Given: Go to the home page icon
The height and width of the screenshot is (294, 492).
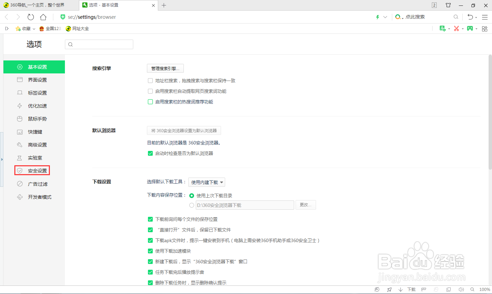Looking at the screenshot, I should pos(43,17).
